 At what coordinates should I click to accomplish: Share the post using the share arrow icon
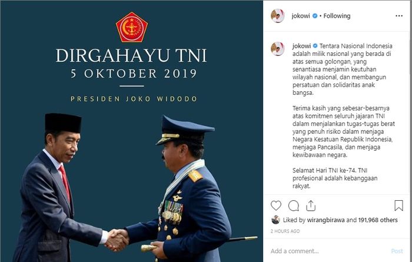pos(311,205)
